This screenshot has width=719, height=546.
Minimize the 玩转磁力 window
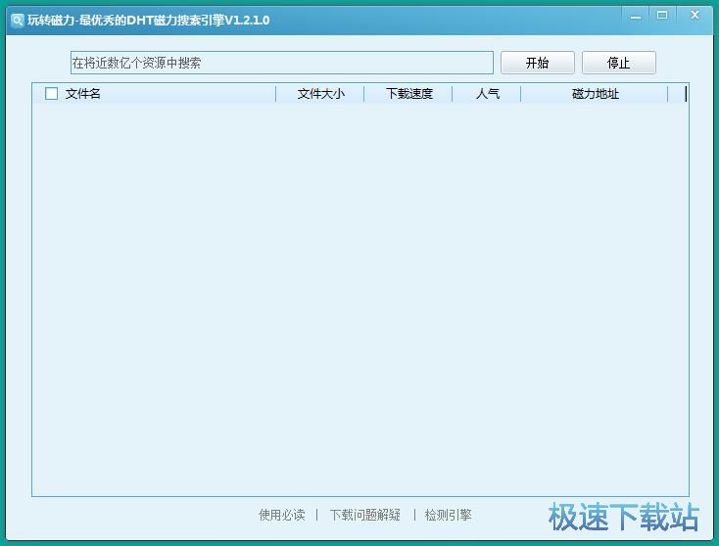pyautogui.click(x=636, y=16)
